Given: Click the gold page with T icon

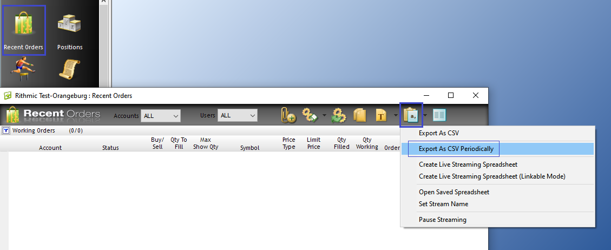Looking at the screenshot, I should coord(381,115).
